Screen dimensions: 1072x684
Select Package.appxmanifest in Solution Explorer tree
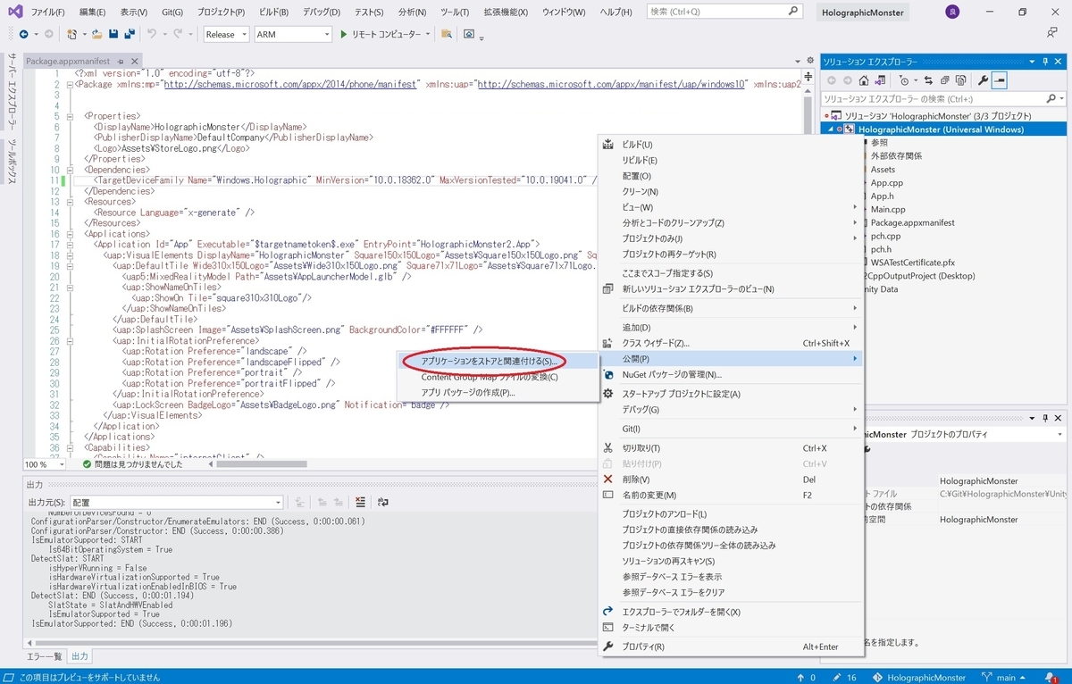click(x=913, y=222)
